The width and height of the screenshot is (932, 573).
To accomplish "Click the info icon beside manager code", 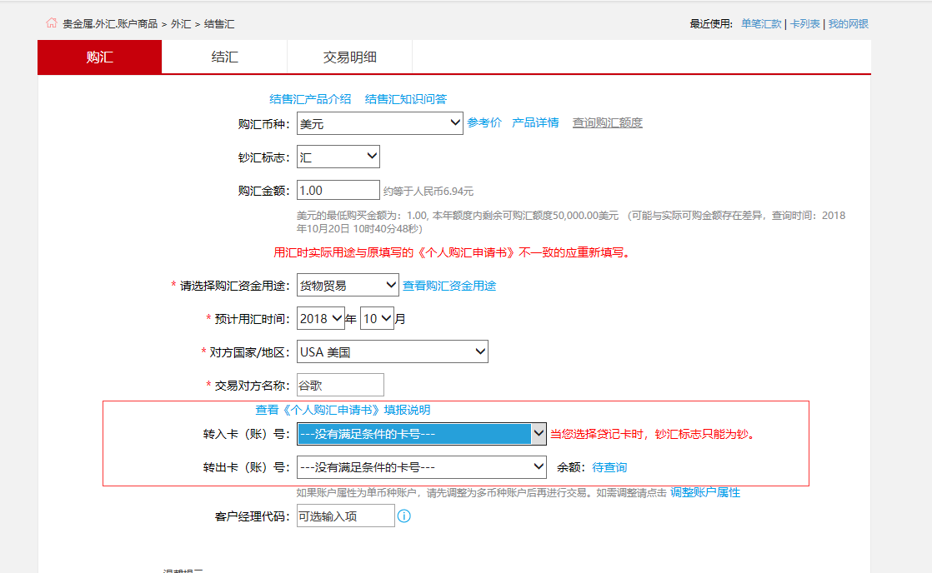I will tap(404, 516).
